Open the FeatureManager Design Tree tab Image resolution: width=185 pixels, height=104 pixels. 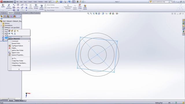pos(1,16)
